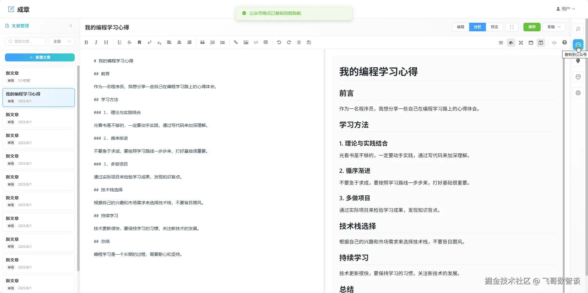
Task: Open the 全部 filter dropdown
Action: point(62,41)
